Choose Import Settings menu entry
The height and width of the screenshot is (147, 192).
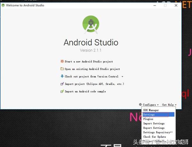(159, 123)
